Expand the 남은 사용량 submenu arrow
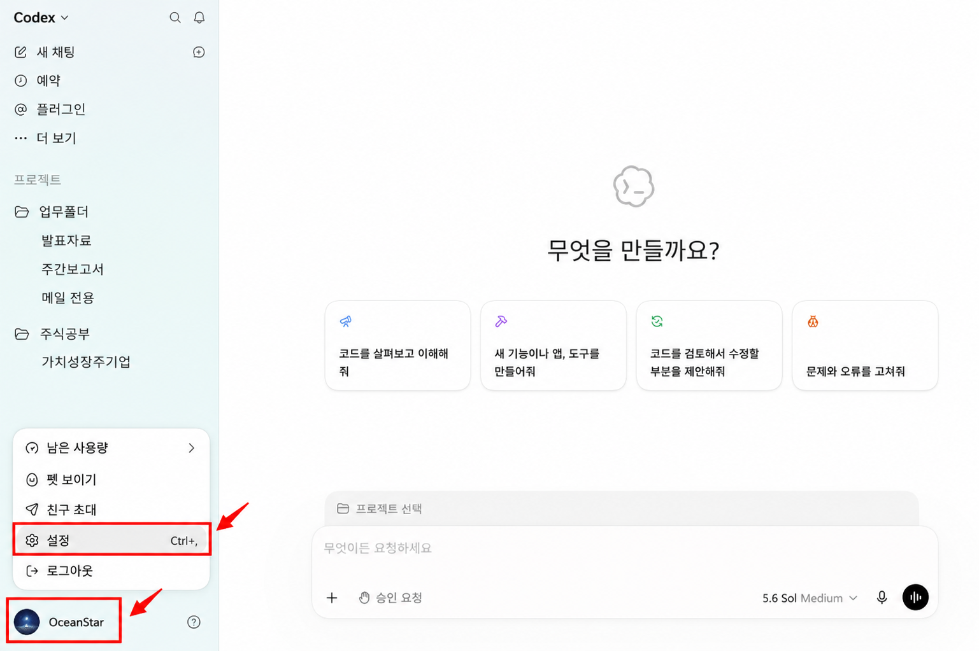 (191, 448)
